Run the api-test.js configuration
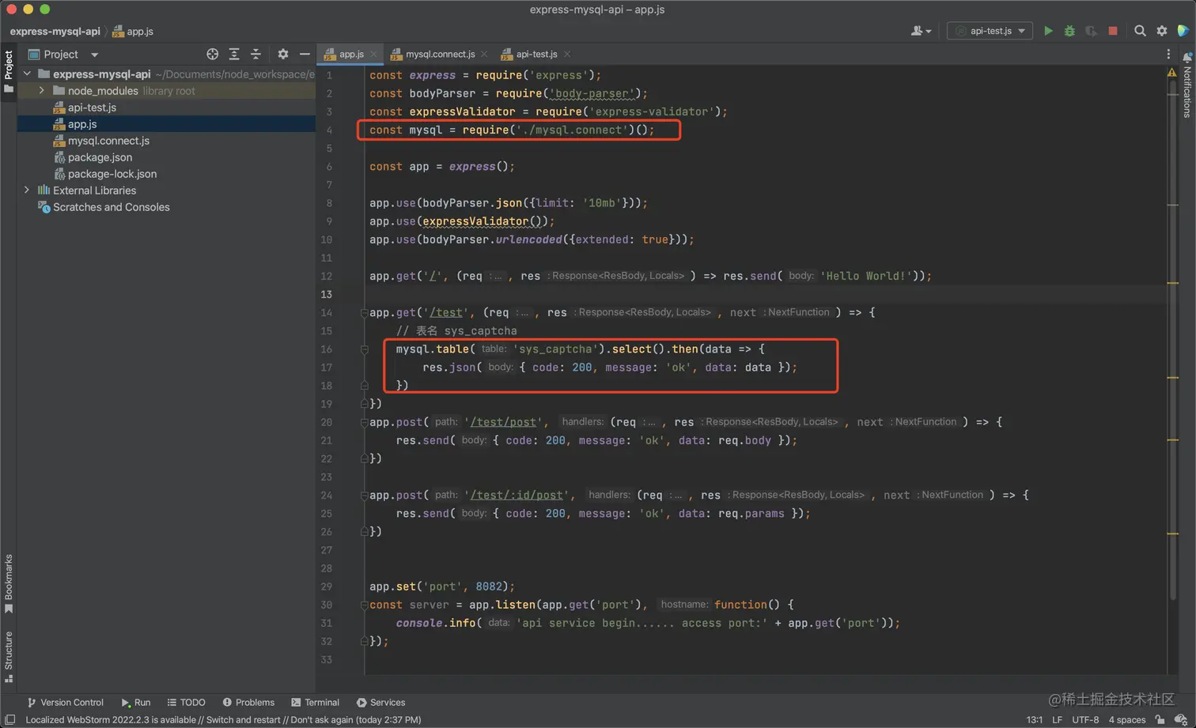Image resolution: width=1196 pixels, height=728 pixels. pyautogui.click(x=1048, y=31)
